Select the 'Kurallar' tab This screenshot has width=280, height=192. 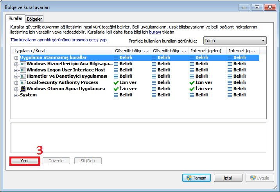click(x=15, y=18)
